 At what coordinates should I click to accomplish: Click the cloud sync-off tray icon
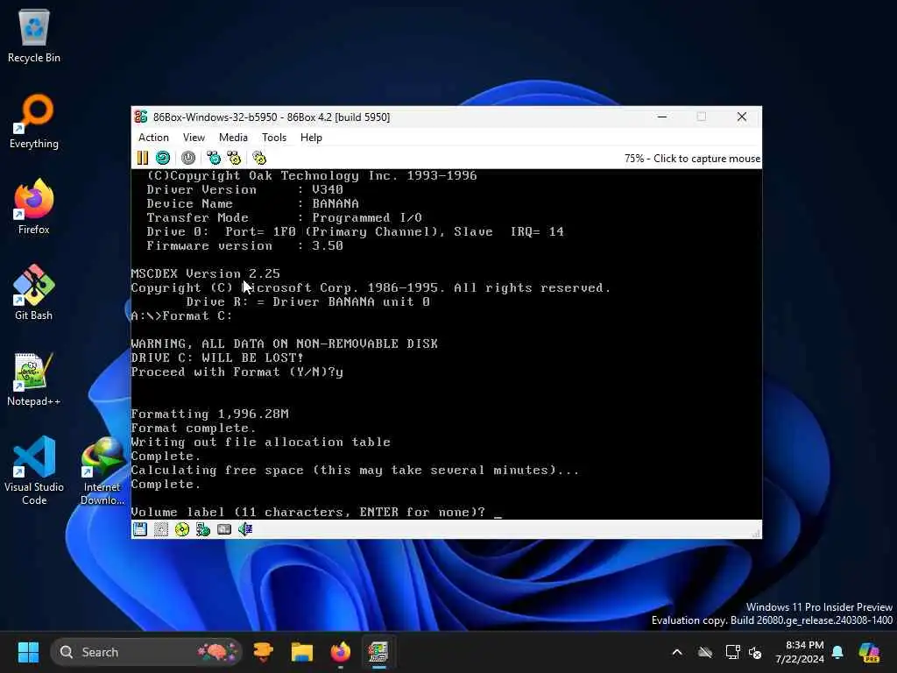[x=705, y=652]
